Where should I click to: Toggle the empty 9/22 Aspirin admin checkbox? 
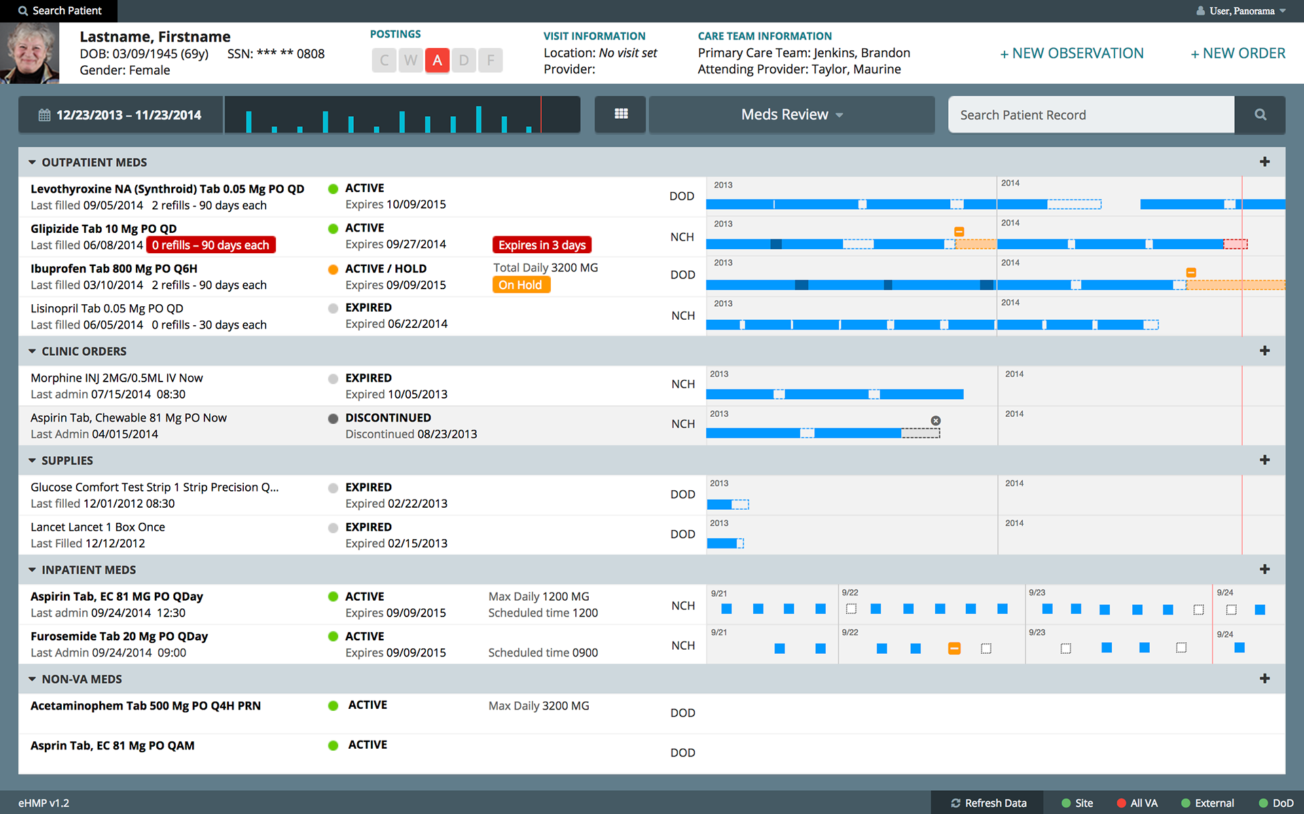click(851, 609)
